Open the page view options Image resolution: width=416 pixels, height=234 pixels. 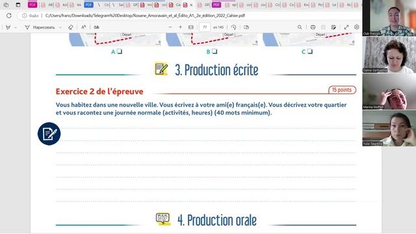click(246, 27)
